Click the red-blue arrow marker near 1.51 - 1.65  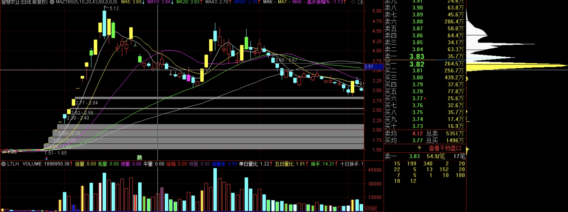[46, 158]
